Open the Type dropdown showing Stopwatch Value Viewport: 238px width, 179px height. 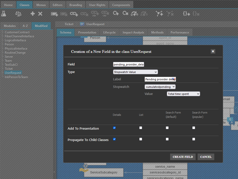[136, 72]
